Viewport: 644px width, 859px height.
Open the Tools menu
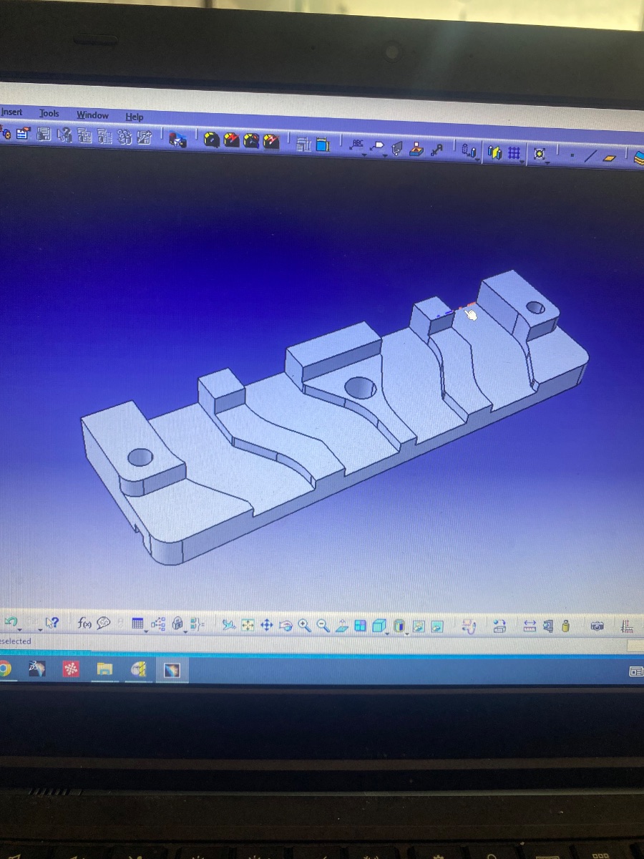click(x=49, y=113)
